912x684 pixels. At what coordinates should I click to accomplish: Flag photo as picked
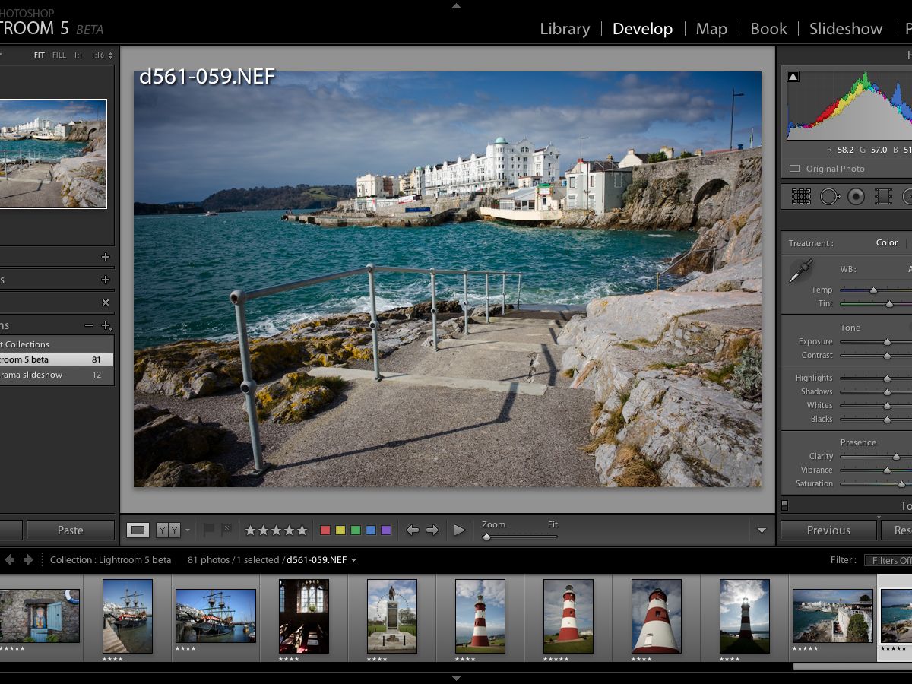(x=209, y=530)
